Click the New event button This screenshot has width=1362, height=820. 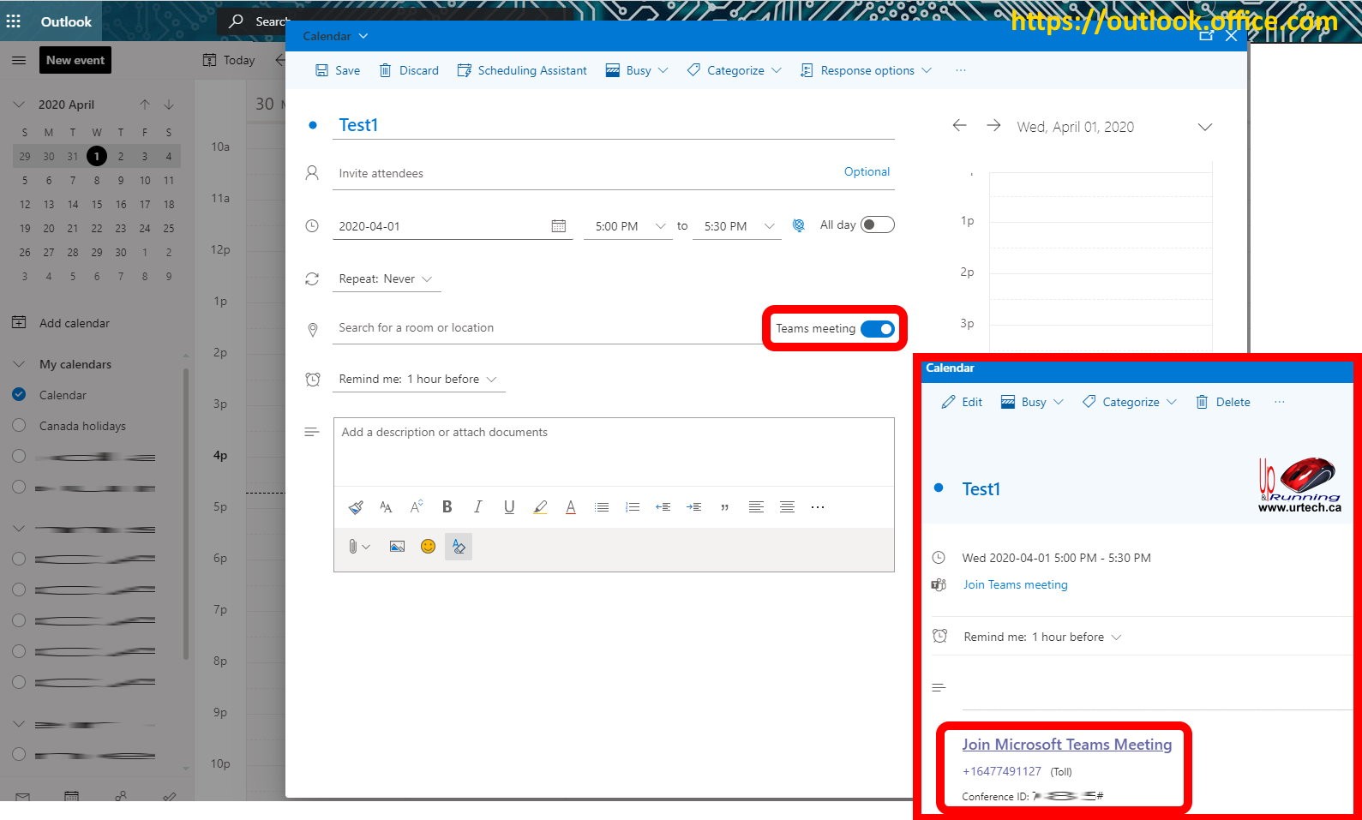pyautogui.click(x=75, y=60)
